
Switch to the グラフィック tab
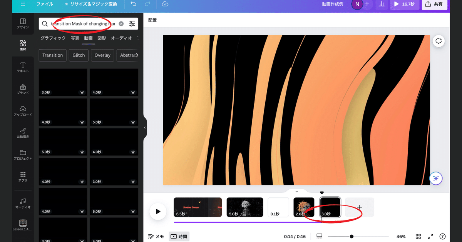click(x=53, y=38)
